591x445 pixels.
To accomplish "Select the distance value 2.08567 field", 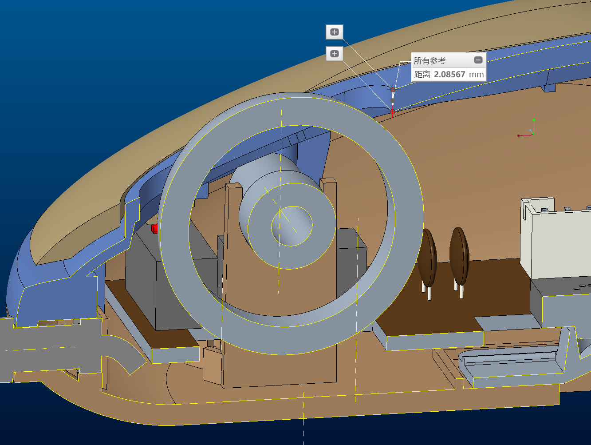I will [449, 75].
